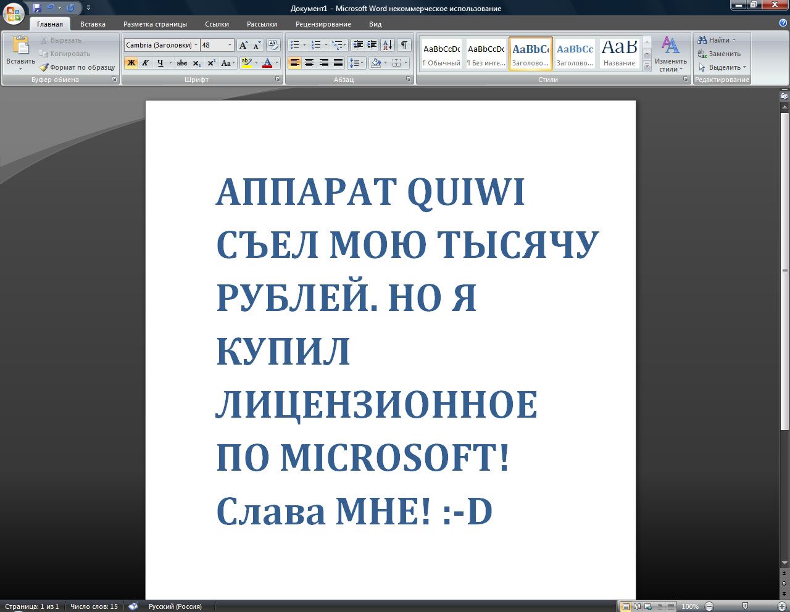
Task: Open the Разметка страницы tab
Action: pyautogui.click(x=155, y=24)
